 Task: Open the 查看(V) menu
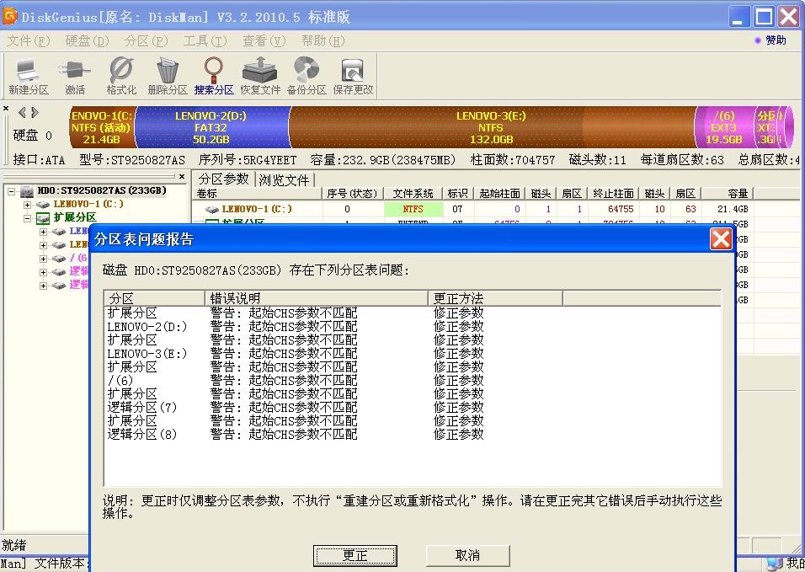(264, 40)
